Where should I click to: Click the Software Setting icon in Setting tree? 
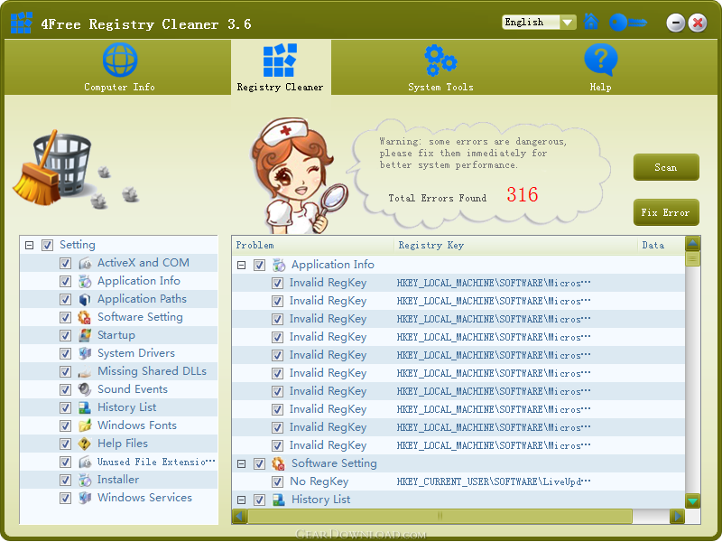coord(85,318)
